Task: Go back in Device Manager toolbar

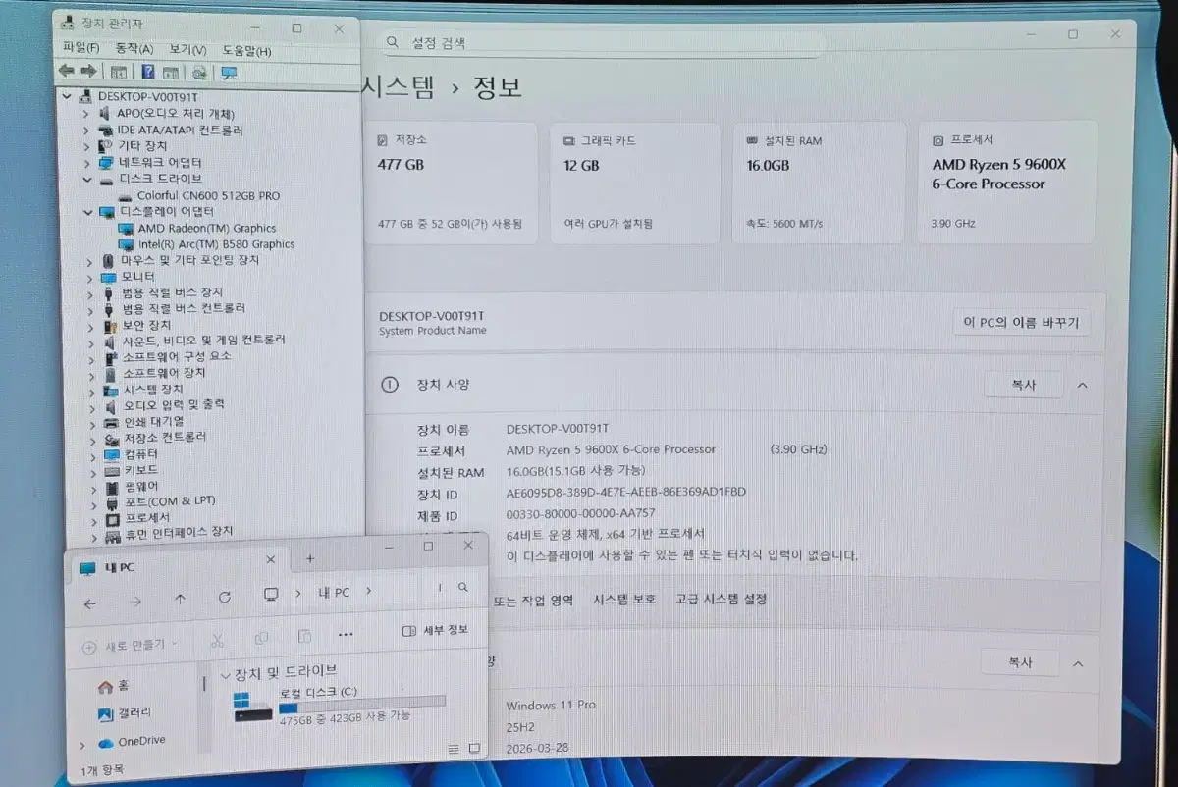Action: [x=66, y=71]
